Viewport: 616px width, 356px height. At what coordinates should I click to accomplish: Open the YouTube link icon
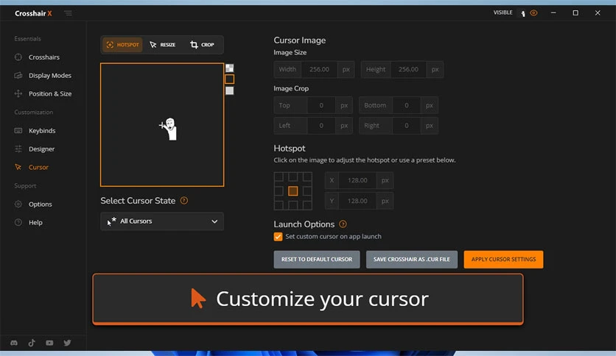pos(49,343)
